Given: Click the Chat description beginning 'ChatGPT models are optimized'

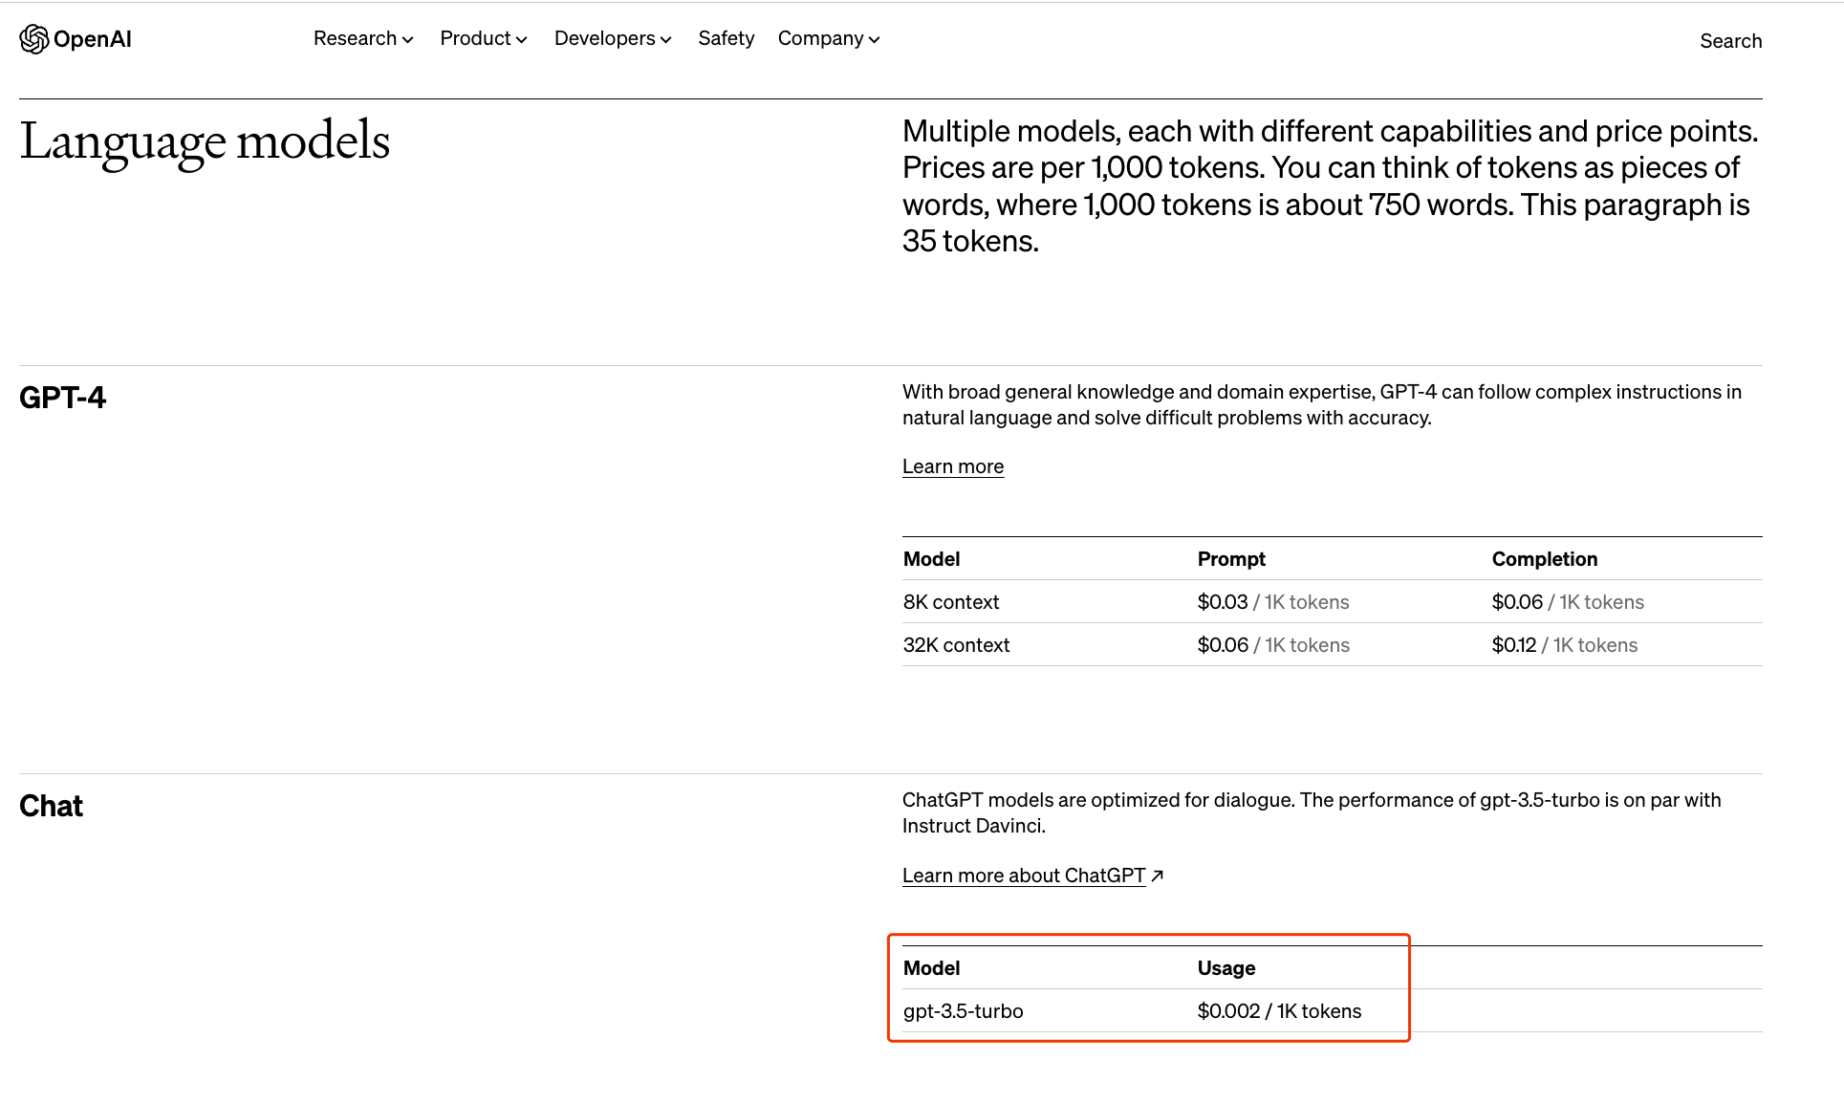Looking at the screenshot, I should pos(1312,813).
